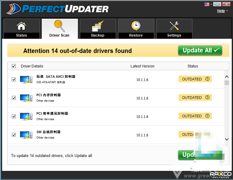This screenshot has width=233, height=180.
Task: Click the US flag language icon
Action: (x=207, y=4)
